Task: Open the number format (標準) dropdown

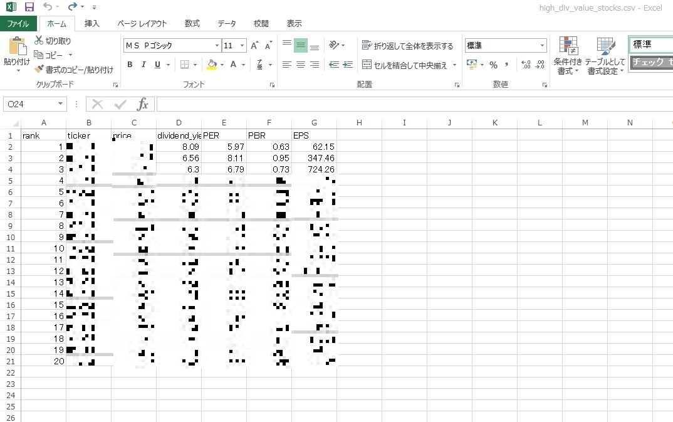Action: (543, 46)
